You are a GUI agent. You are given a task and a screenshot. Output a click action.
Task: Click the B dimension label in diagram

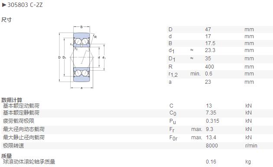81,27
